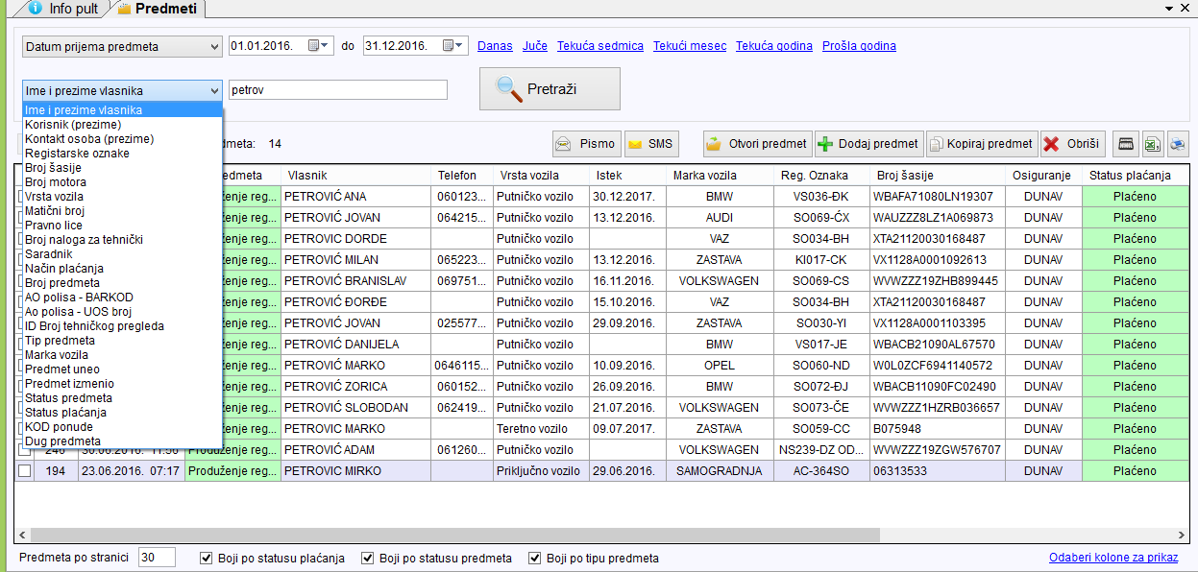Pick Vrsta vozila from the list

(x=122, y=197)
